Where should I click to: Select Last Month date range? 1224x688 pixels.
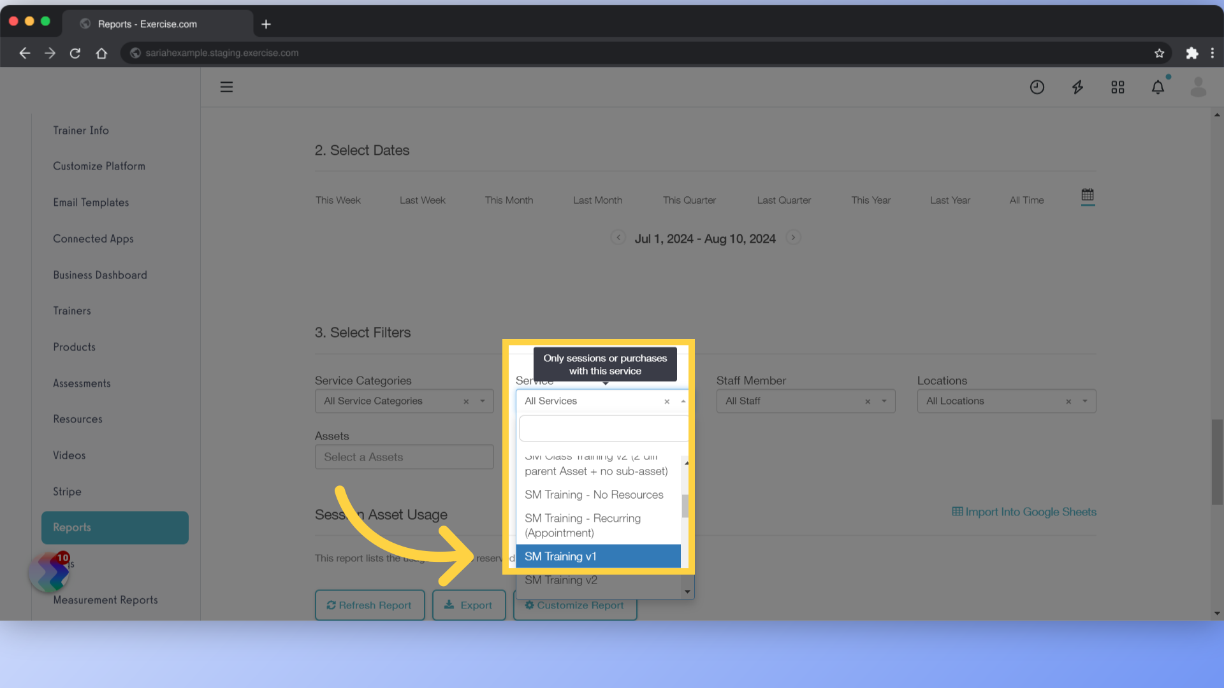pos(597,200)
